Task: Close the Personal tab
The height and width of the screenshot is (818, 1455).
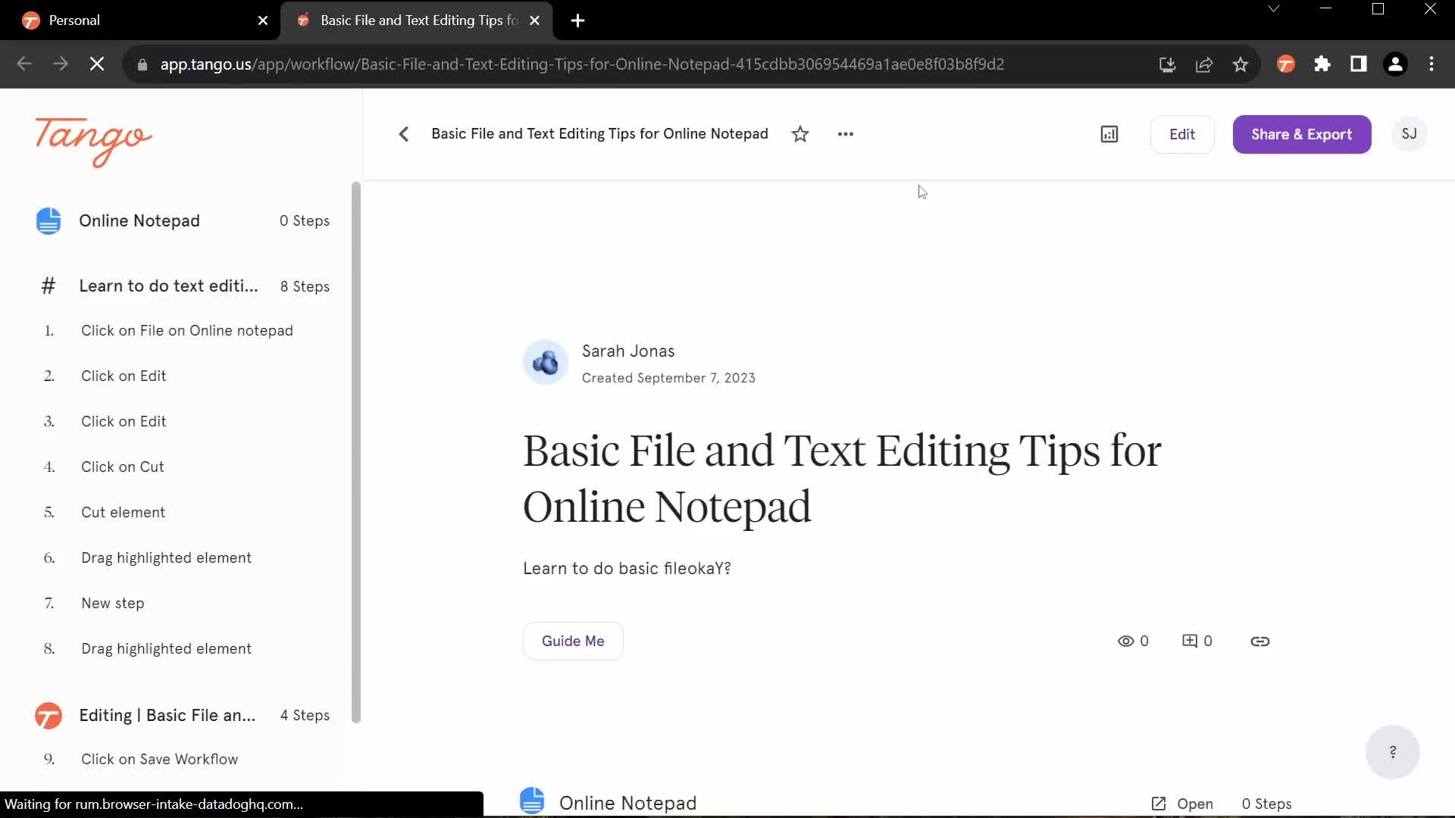Action: (x=263, y=20)
